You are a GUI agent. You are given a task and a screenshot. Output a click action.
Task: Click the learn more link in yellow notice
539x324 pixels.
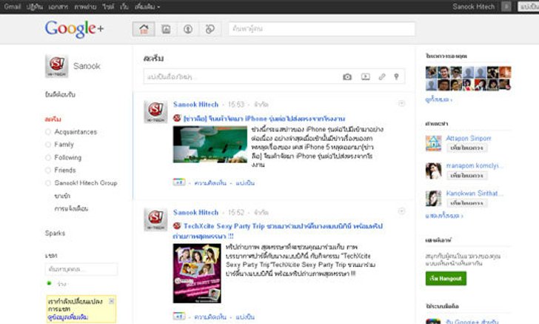67,317
